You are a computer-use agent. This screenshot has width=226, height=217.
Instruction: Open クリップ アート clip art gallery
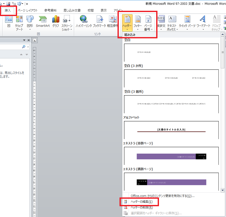click(x=19, y=23)
